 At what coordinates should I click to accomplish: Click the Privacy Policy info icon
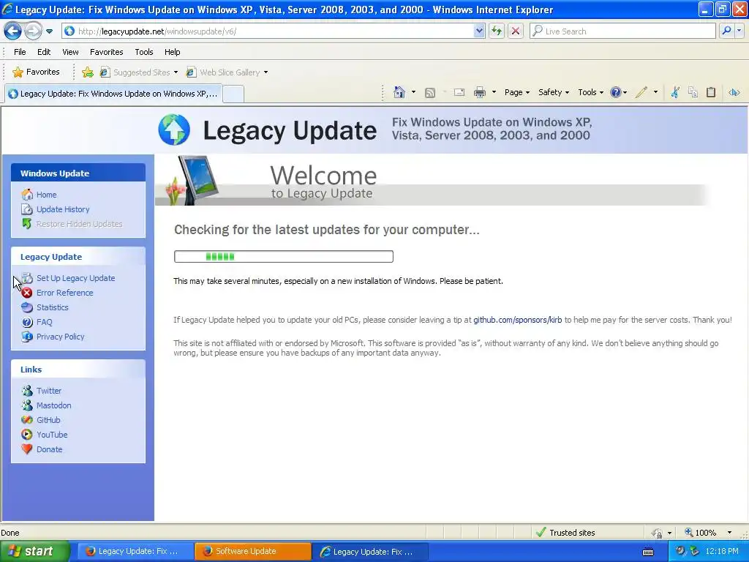tap(27, 337)
